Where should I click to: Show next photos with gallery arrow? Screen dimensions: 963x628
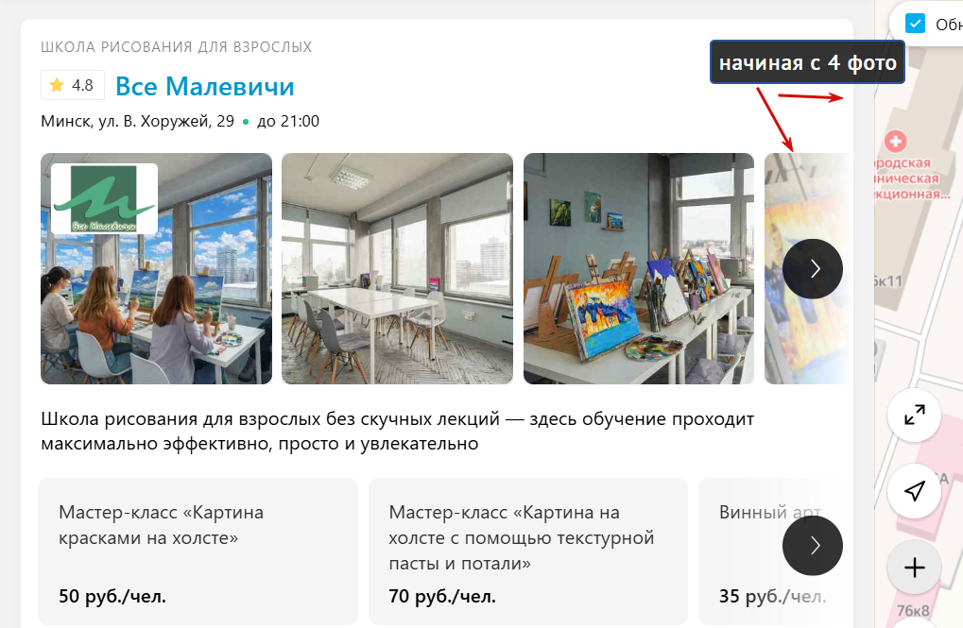813,269
